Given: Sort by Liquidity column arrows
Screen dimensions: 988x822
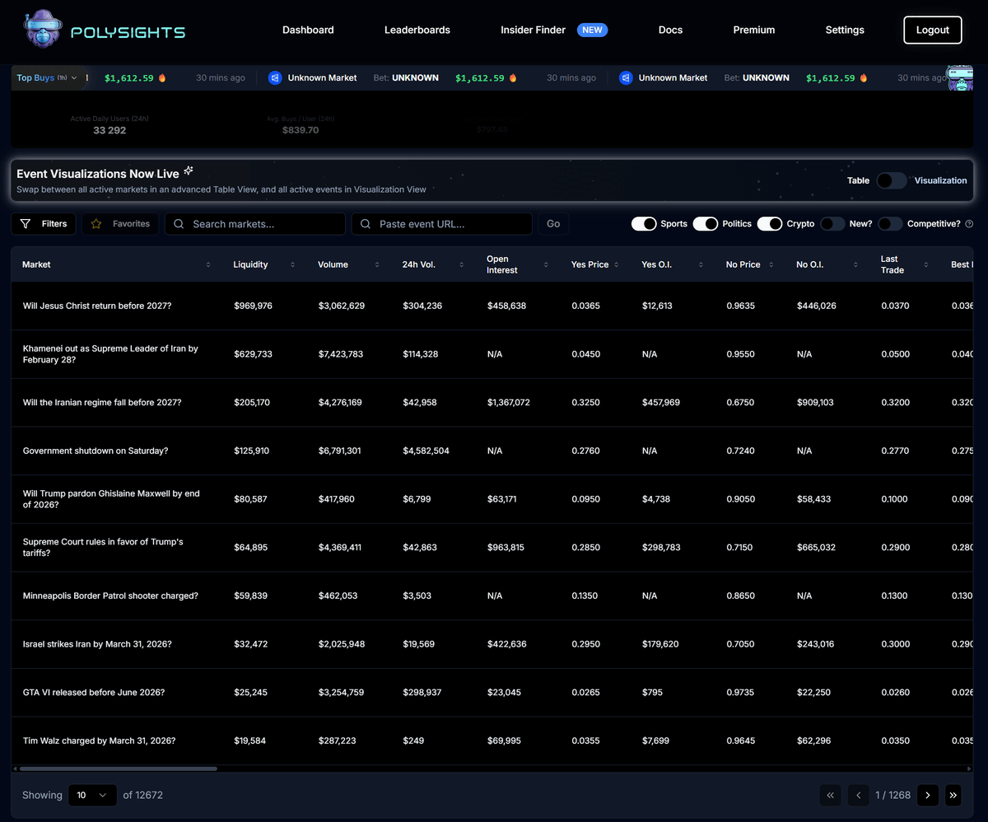Looking at the screenshot, I should pyautogui.click(x=292, y=264).
